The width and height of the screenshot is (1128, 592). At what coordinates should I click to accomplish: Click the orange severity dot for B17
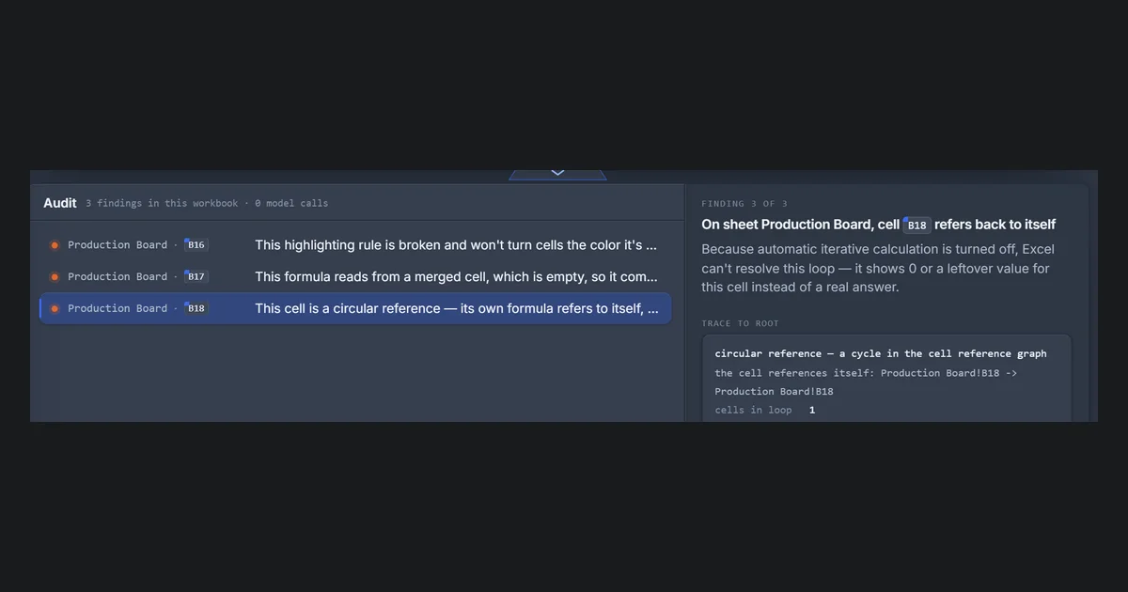point(55,277)
